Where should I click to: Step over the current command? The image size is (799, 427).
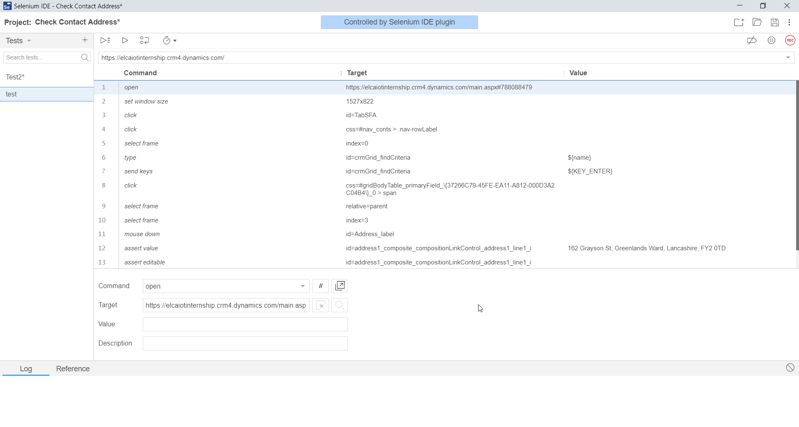144,40
